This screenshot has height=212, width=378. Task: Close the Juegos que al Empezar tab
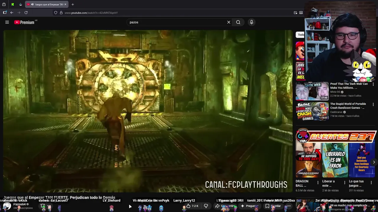tap(65, 4)
